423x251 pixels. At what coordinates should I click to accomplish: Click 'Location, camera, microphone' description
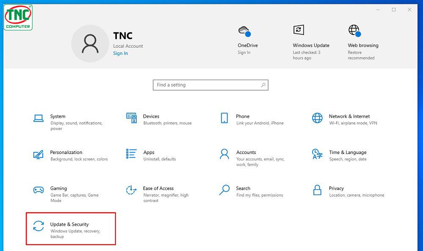357,195
